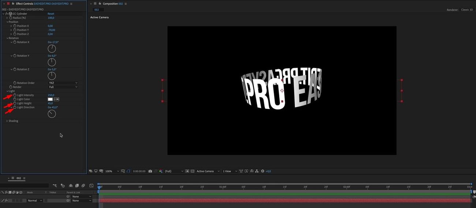Expand the Shading property group
This screenshot has height=208, width=476.
click(7, 121)
